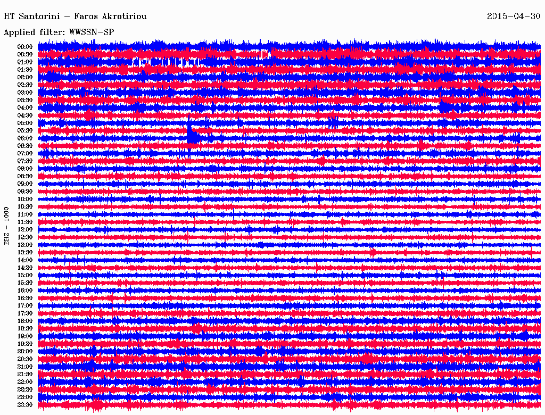
Task: Click the '06:00' time label
Action: (25, 138)
